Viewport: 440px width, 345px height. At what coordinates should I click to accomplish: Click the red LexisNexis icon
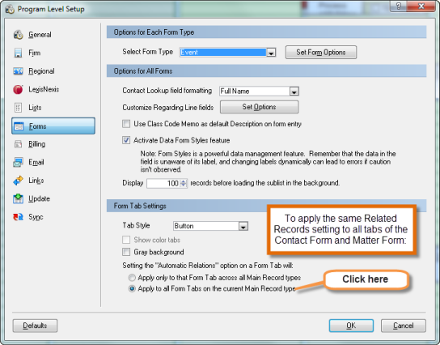18,89
